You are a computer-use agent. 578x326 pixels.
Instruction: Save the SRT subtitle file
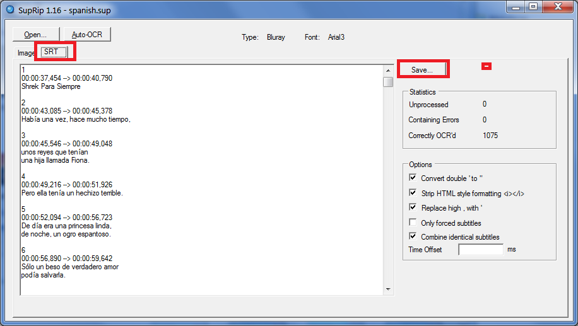pos(422,69)
